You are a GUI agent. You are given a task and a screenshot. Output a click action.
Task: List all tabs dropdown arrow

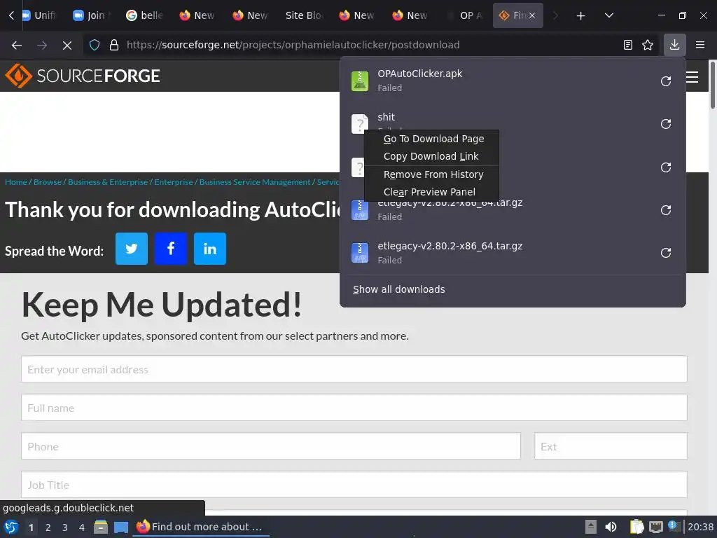(x=609, y=15)
